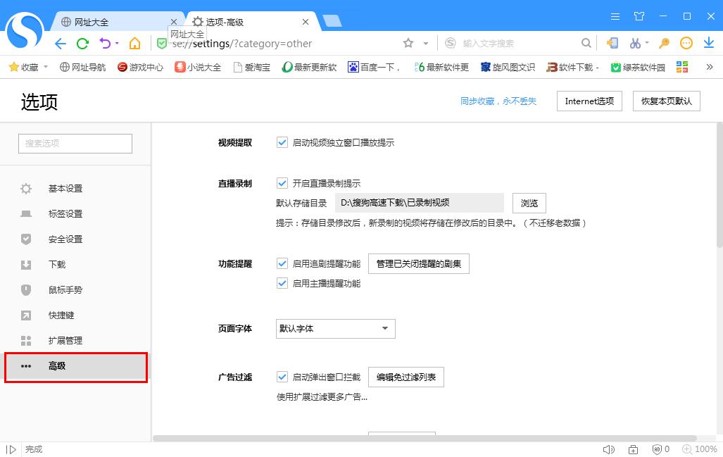This screenshot has height=457, width=723.
Task: Open the download manager icon
Action: tap(708, 43)
